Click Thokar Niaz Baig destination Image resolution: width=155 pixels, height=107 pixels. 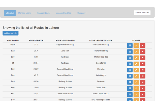[x=101, y=51]
